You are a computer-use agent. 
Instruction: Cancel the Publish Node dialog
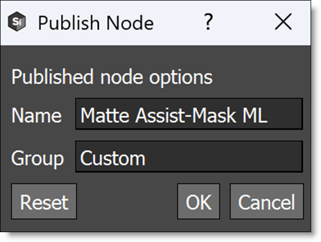(267, 201)
